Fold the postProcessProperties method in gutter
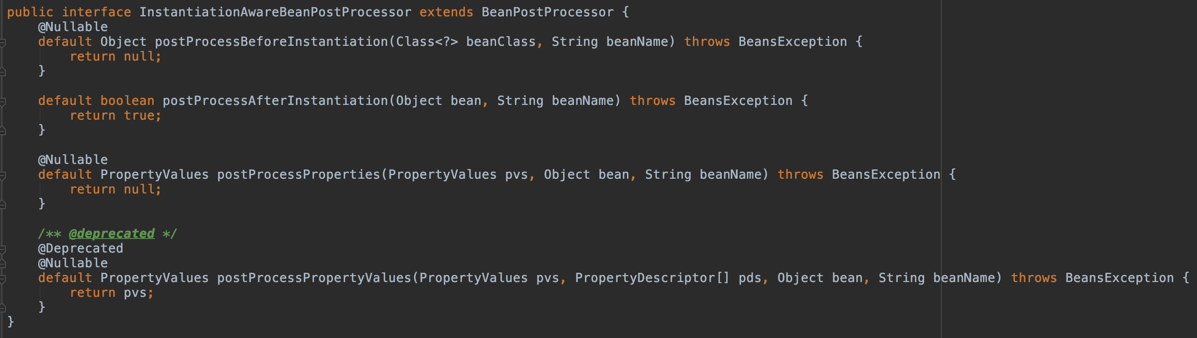The height and width of the screenshot is (338, 1197). coord(3,175)
